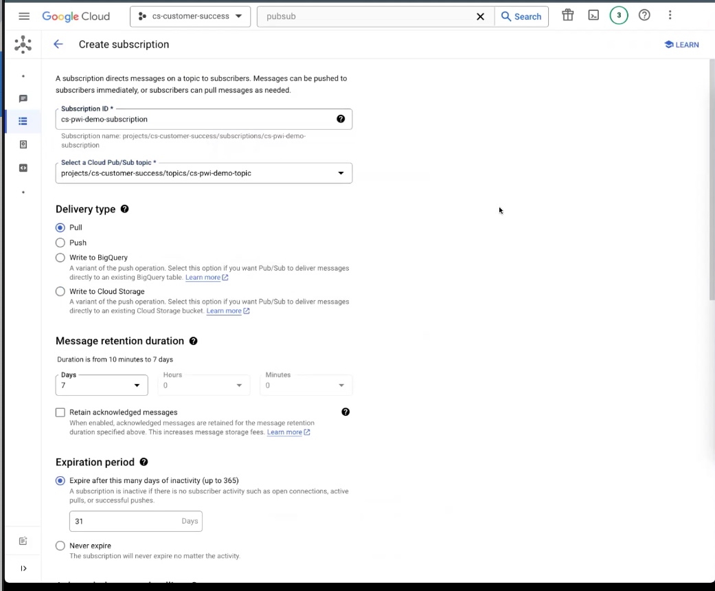Viewport: 715px width, 591px height.
Task: Clear the pubsub search field
Action: pyautogui.click(x=480, y=16)
